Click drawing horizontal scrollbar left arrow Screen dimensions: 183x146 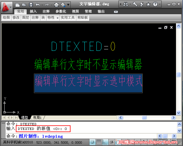tap(121, 118)
